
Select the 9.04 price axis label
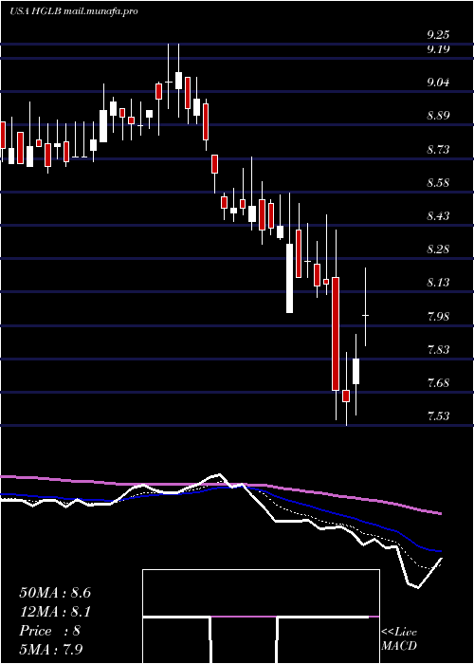[x=438, y=83]
